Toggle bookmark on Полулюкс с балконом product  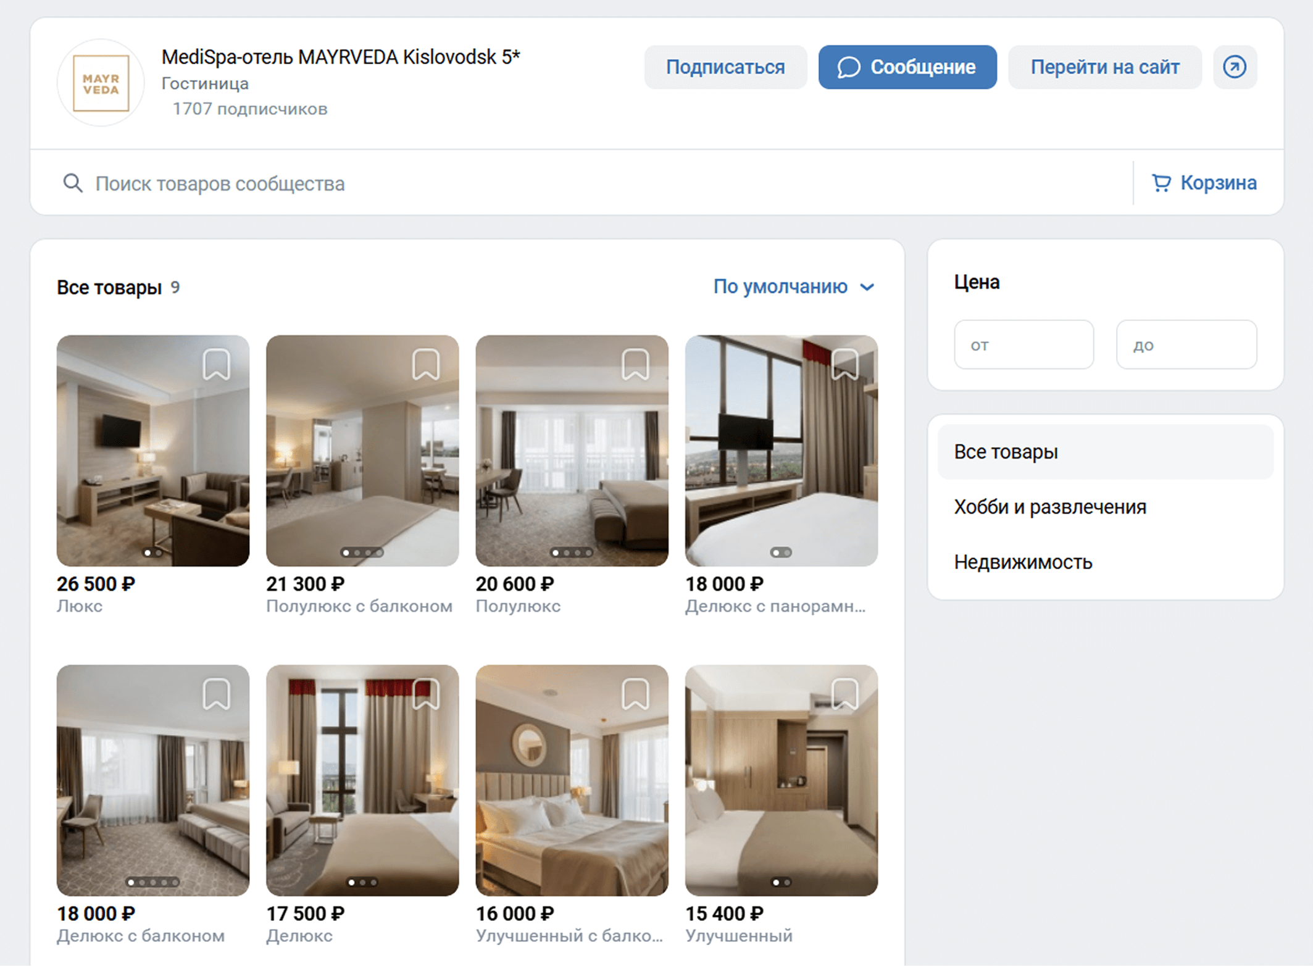(x=425, y=364)
